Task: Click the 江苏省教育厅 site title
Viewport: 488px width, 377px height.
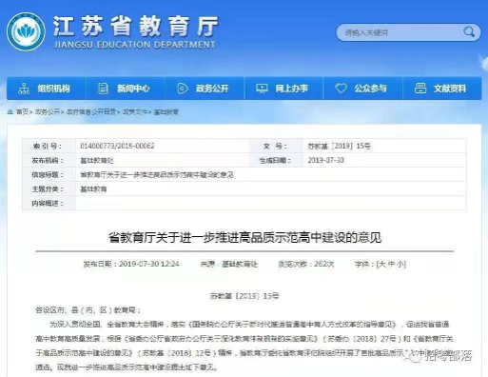Action: coord(135,26)
